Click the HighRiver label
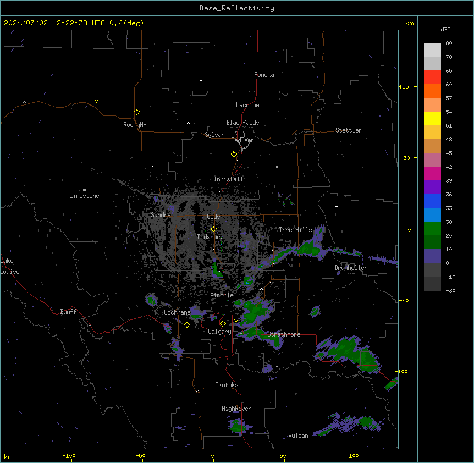 (x=236, y=409)
